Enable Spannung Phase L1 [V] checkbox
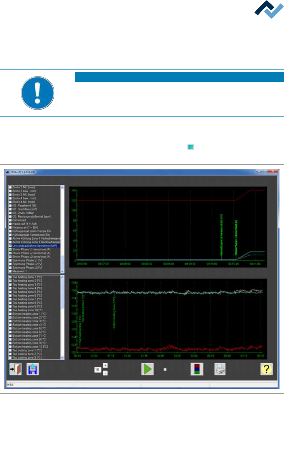This screenshot has width=284, height=460. click(x=11, y=260)
